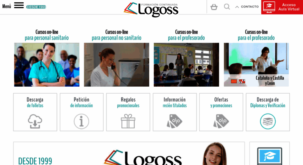Click the graduation cap monitor icon
303x165 pixels.
(269, 156)
